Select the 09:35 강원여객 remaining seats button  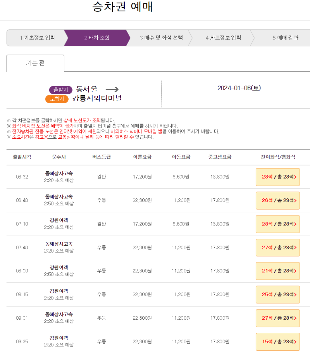(277, 342)
